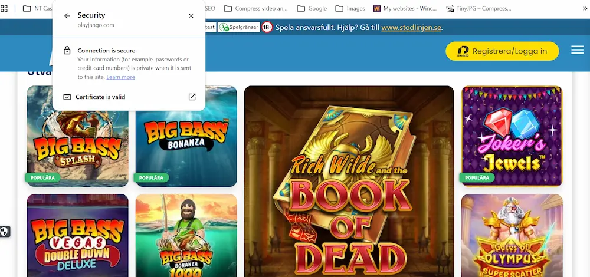This screenshot has height=277, width=590.
Task: Click Populära badge on Big Bass Splash
Action: [x=42, y=178]
